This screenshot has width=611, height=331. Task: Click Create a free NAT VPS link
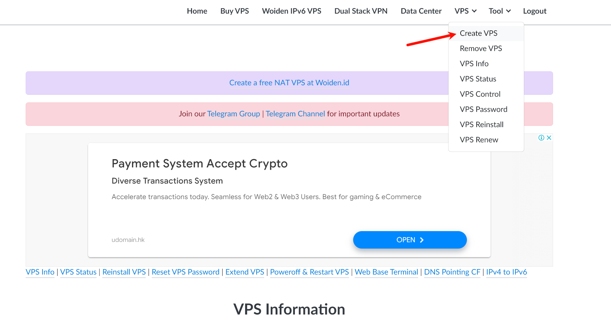(x=289, y=83)
